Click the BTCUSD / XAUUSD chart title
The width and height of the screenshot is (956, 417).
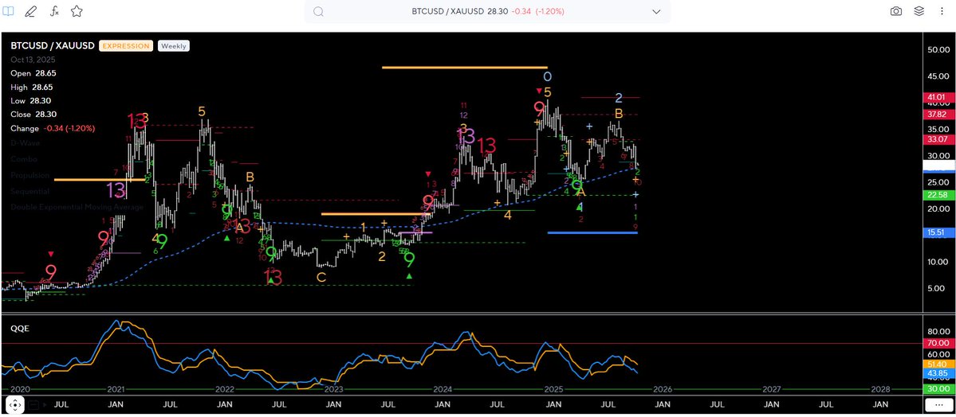[53, 45]
